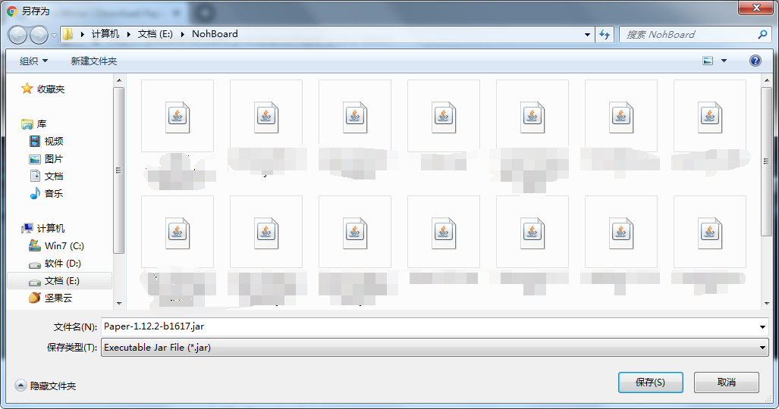
Task: Click 隐藏文件夹 to collapse folder view
Action: 46,386
